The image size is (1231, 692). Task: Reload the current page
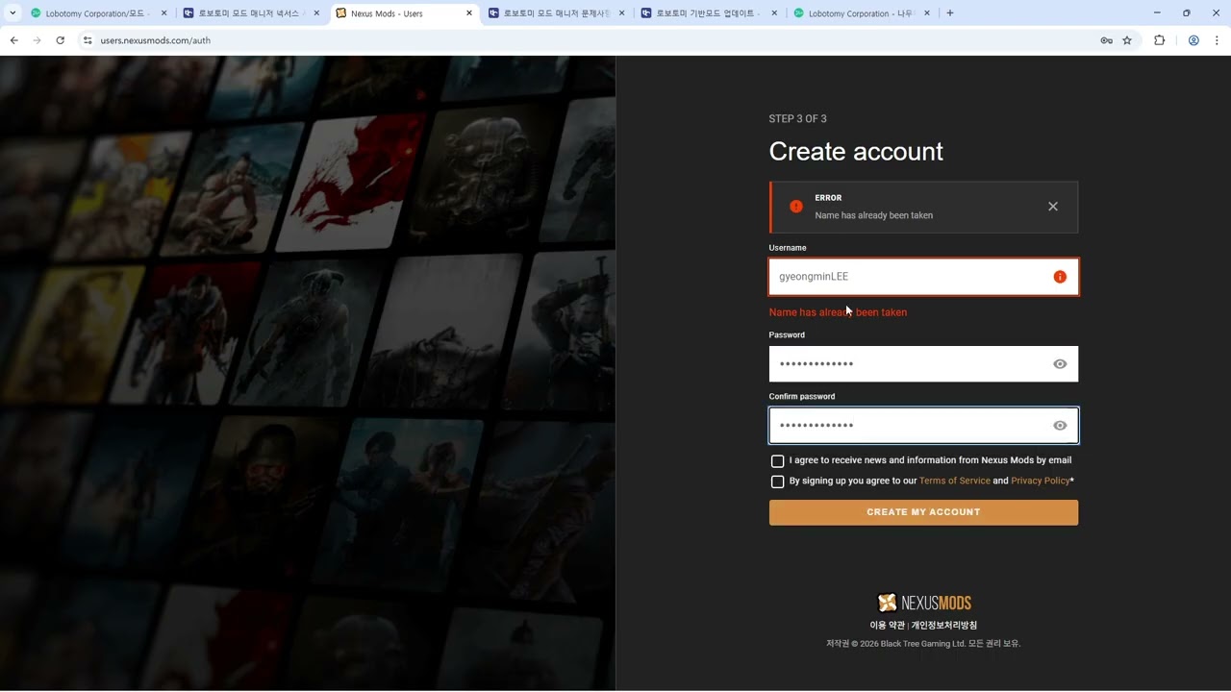click(60, 40)
